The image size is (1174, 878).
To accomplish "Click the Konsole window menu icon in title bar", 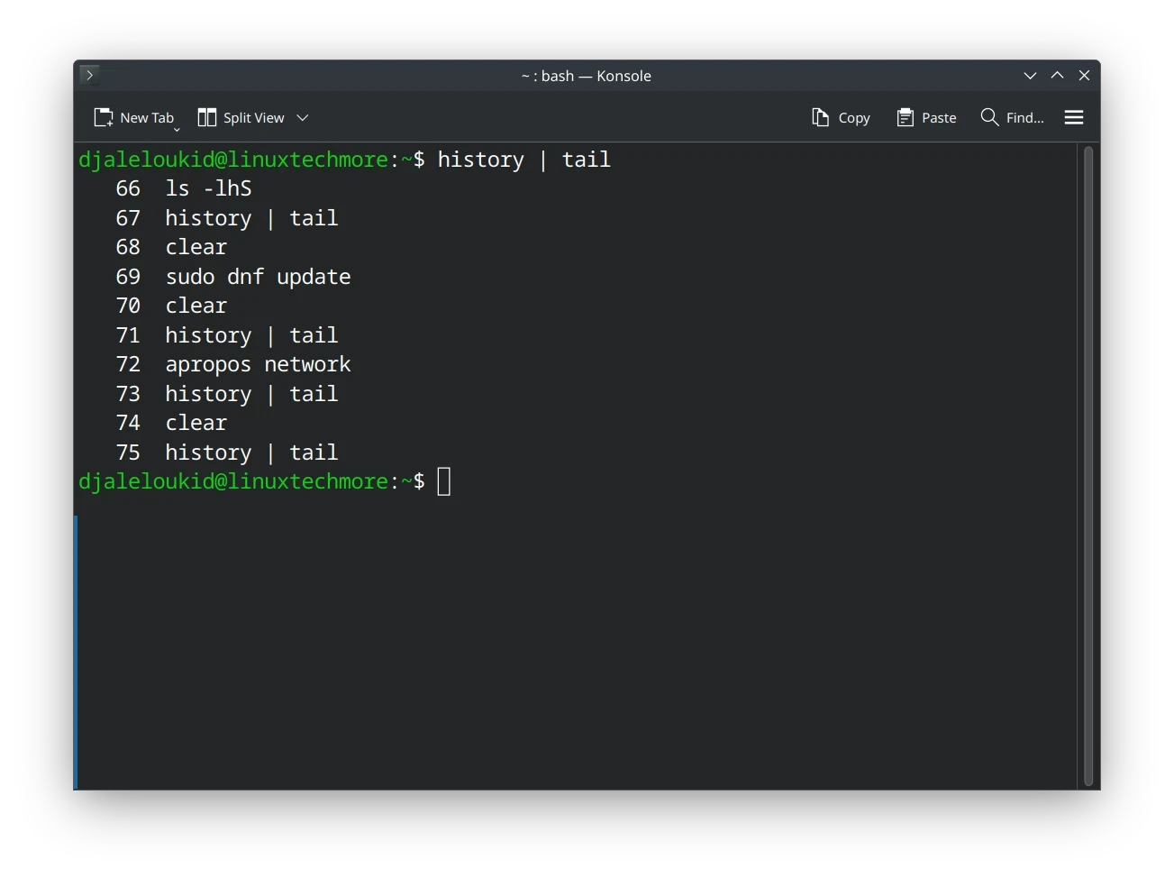I will (89, 76).
